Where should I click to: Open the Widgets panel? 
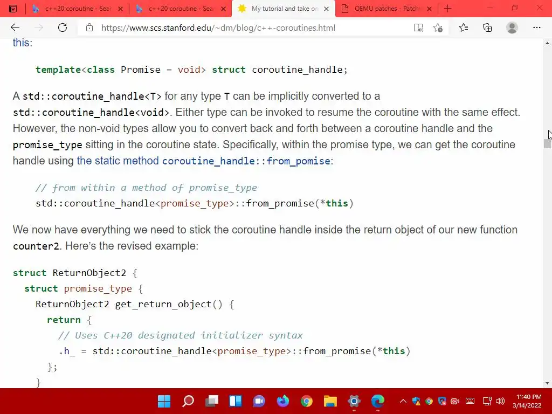(236, 401)
